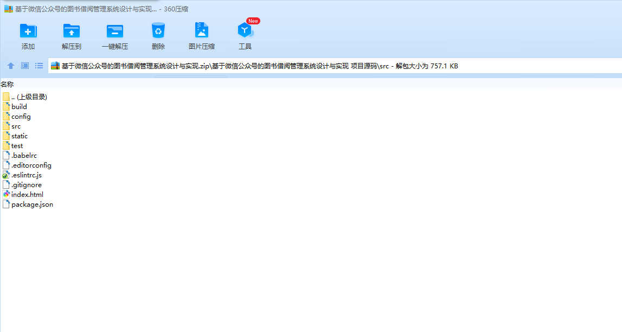Click the test folder icon

click(x=6, y=145)
